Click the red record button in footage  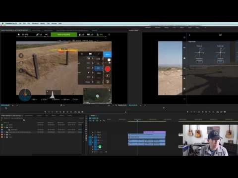(x=108, y=69)
